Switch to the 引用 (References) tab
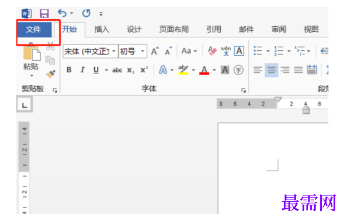 214,29
